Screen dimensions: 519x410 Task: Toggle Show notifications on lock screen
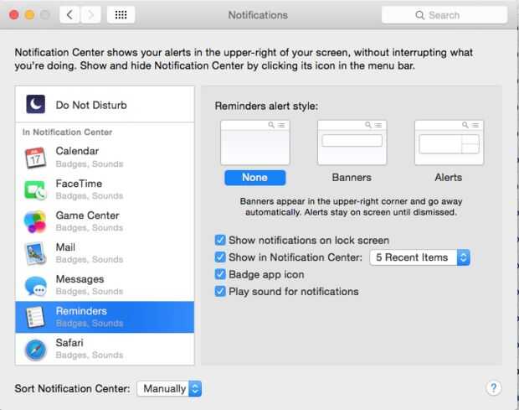coord(220,240)
